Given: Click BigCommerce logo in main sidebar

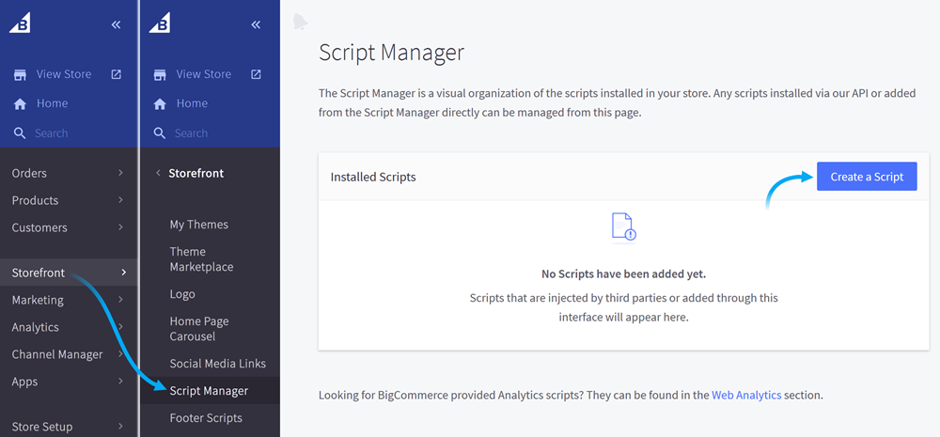Looking at the screenshot, I should [x=20, y=23].
